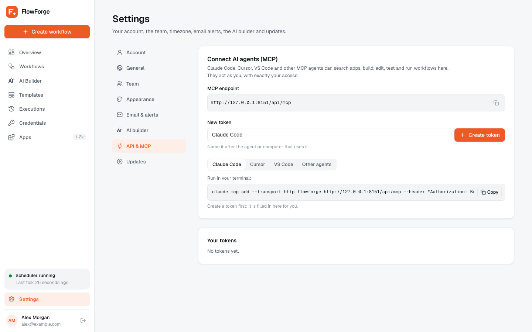Screen dimensions: 532x332
Task: Click the AI builder settings icon
Action: [120, 130]
